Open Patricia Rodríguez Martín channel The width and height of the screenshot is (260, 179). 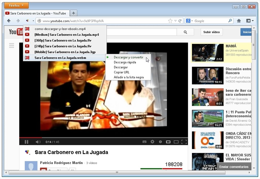coord(61,163)
